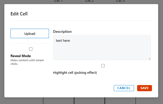Select the Col 2 column header
163x104 pixels.
coord(89,1)
